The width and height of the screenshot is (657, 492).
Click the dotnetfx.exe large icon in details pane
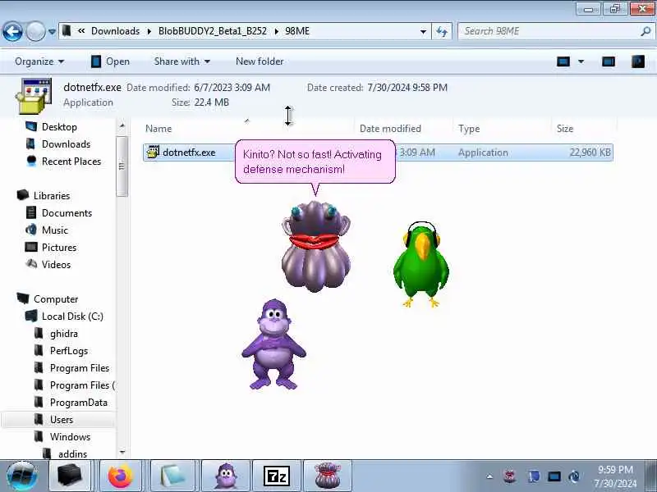point(34,96)
